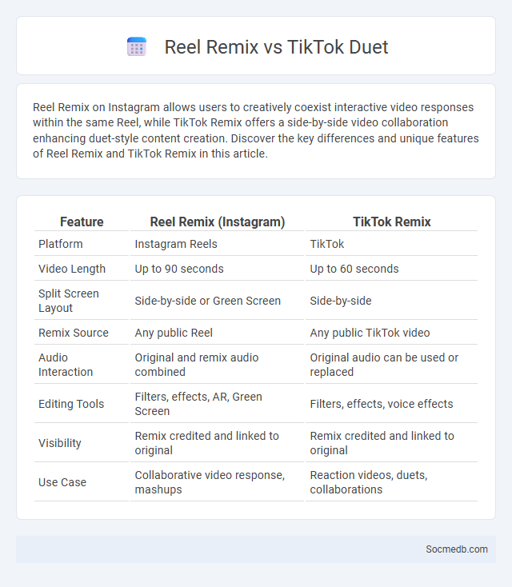Click the 'Platform' row label
The width and height of the screenshot is (512, 587).
coord(60,244)
